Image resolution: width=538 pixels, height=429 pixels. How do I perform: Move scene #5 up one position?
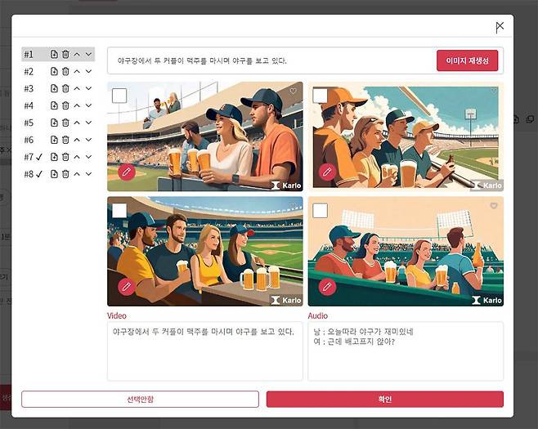pyautogui.click(x=77, y=123)
